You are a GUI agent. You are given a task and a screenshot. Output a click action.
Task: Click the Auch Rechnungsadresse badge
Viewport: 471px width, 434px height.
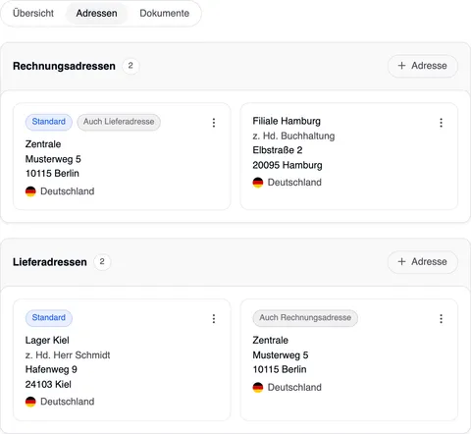[305, 318]
